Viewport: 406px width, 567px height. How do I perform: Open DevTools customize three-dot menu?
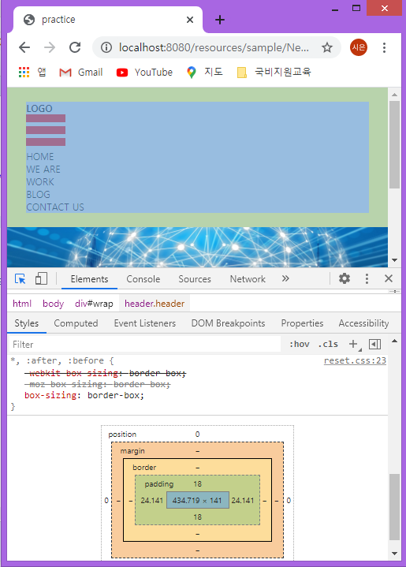[x=367, y=278]
